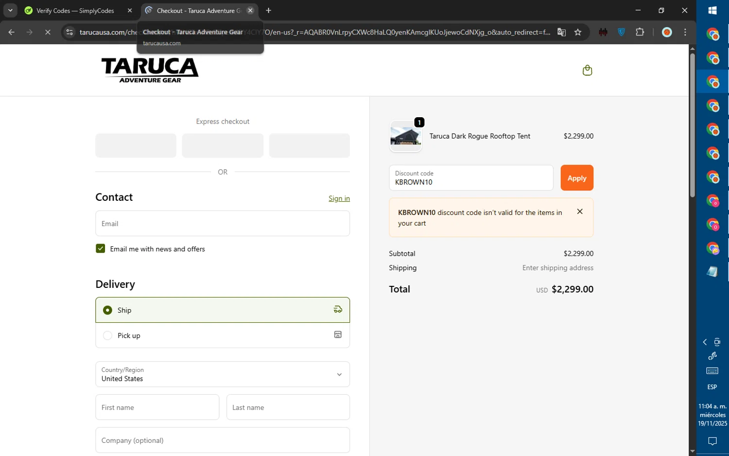Focus the Last name field
Image resolution: width=729 pixels, height=456 pixels.
coord(288,407)
